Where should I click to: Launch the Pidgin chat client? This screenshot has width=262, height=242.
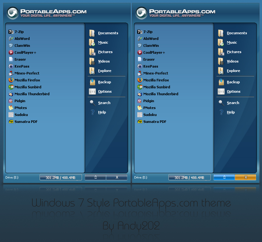tap(19, 101)
